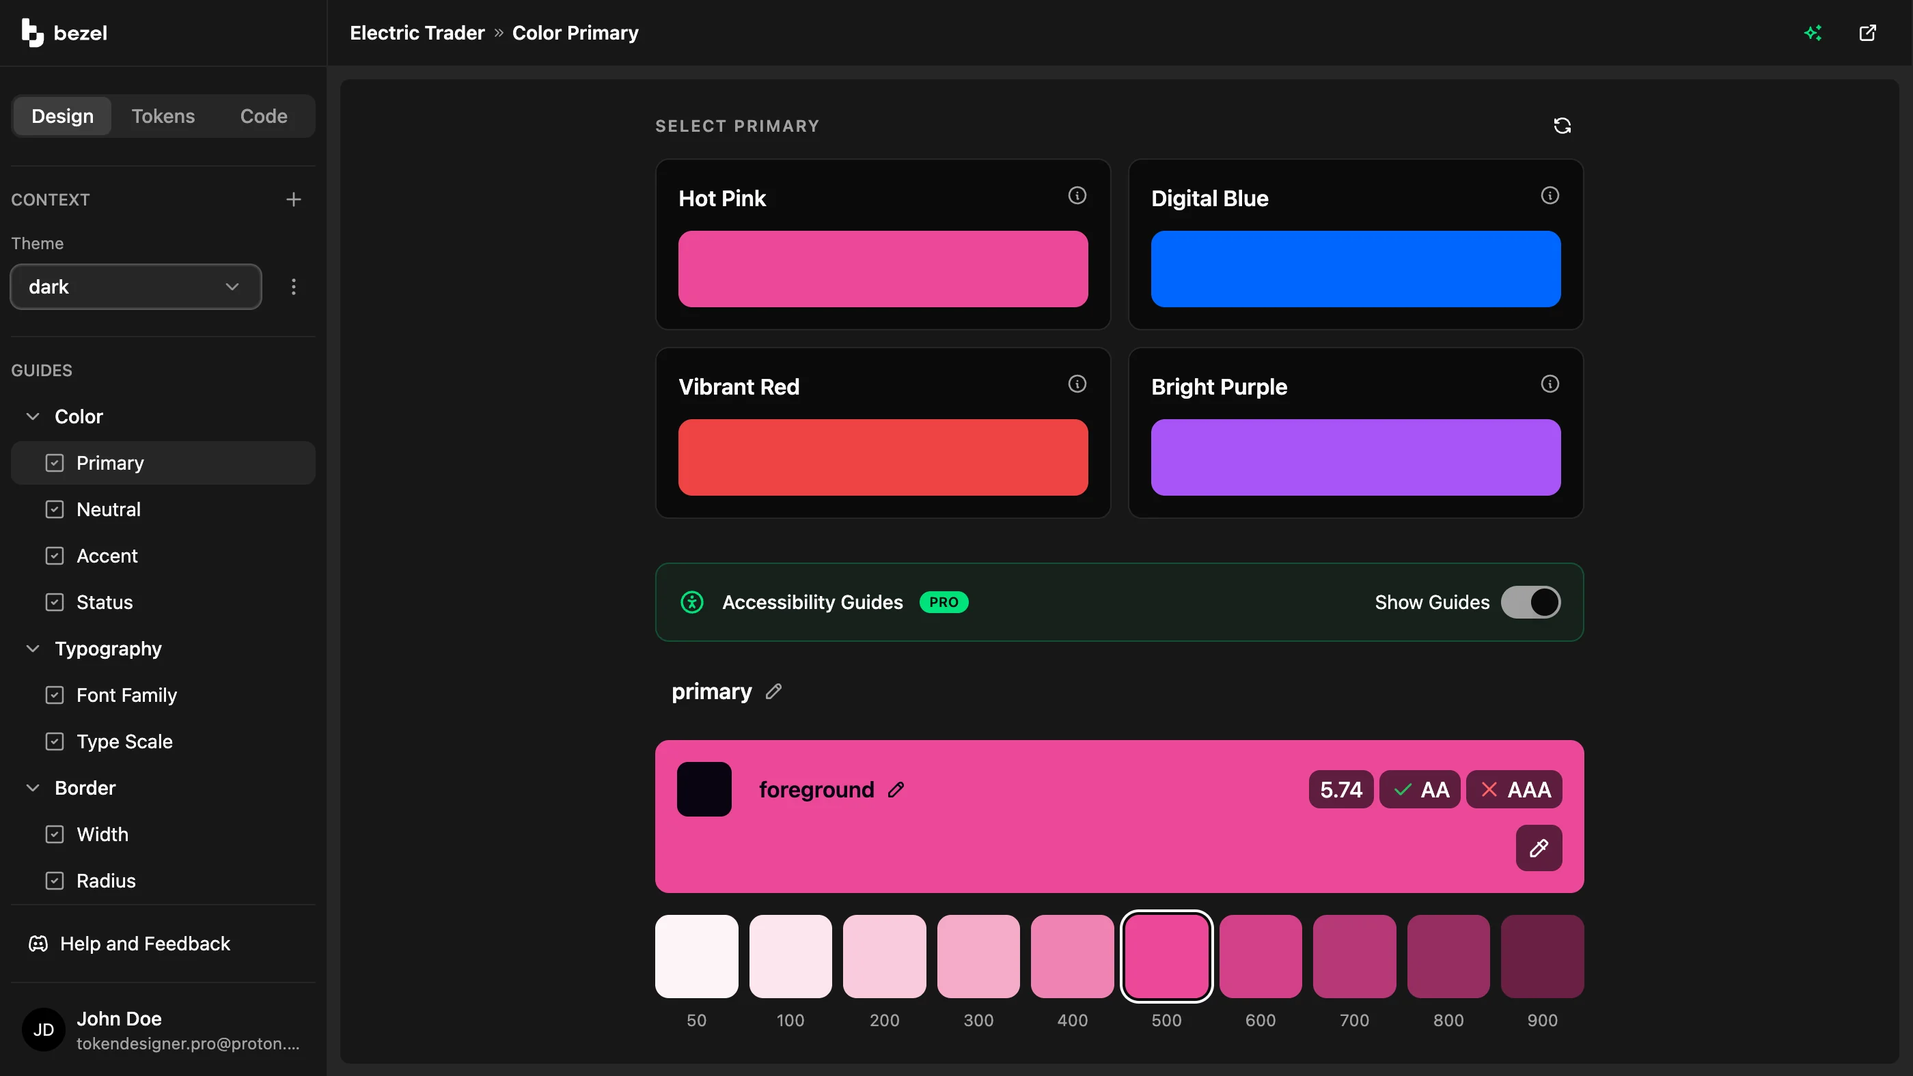1913x1076 pixels.
Task: Toggle the Radius guide checkbox
Action: tap(54, 881)
